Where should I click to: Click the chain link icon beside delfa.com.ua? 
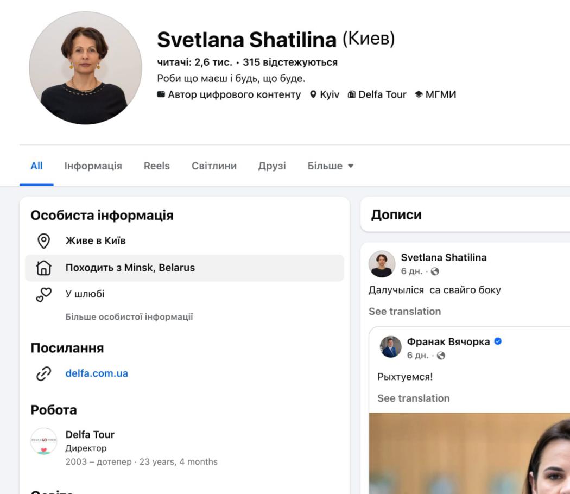(43, 373)
